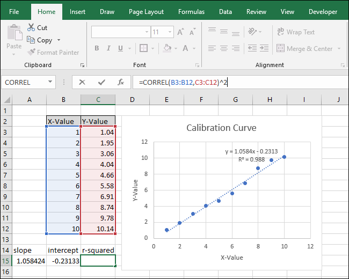Confirm the formula with the checkmark icon

101,82
